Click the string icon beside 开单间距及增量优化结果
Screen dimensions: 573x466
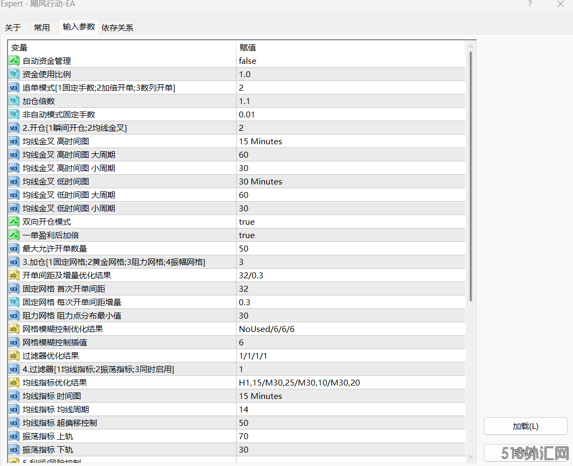[x=14, y=276]
